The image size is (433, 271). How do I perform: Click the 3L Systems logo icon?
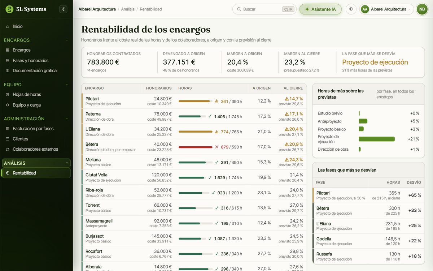10,9
